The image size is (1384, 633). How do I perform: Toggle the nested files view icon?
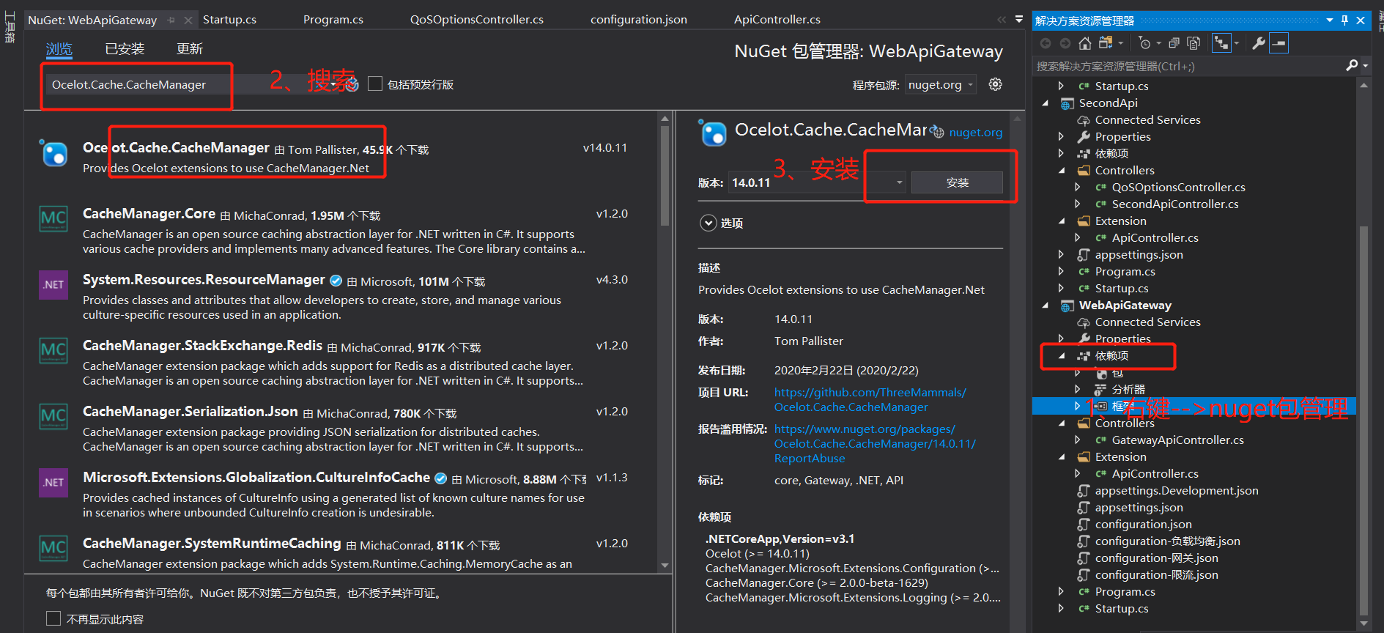[x=1221, y=43]
